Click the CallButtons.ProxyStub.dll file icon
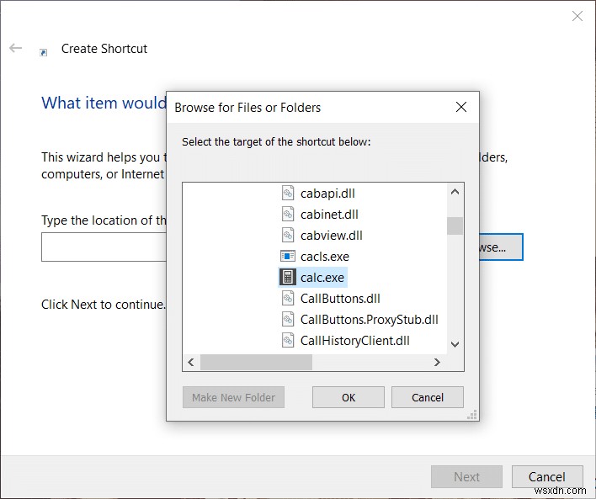The image size is (596, 499). point(288,320)
